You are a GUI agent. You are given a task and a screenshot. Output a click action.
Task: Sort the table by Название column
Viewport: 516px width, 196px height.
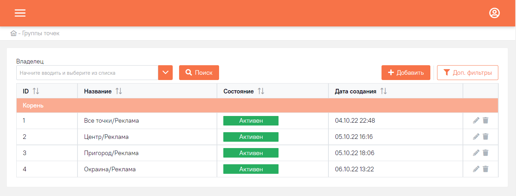point(119,91)
